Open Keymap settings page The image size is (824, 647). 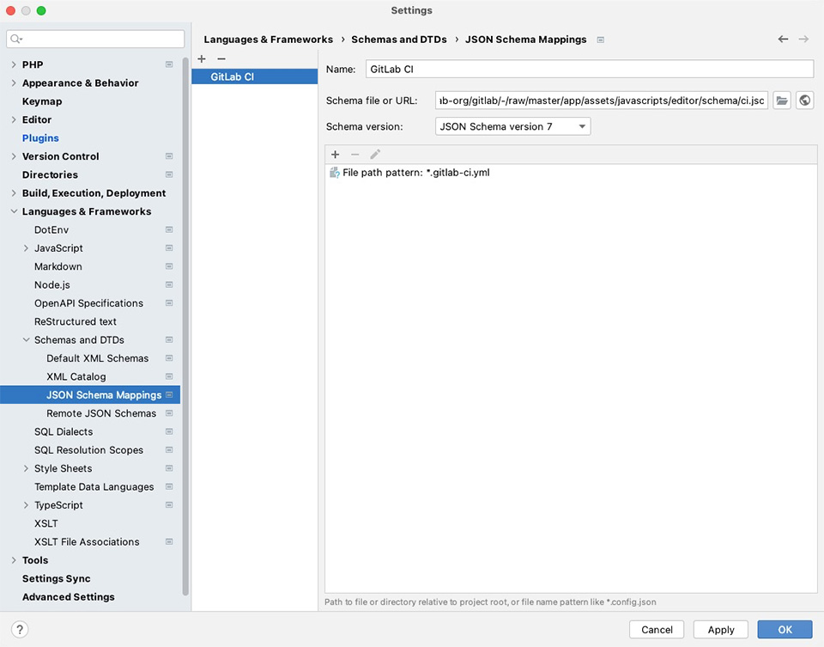[x=42, y=101]
